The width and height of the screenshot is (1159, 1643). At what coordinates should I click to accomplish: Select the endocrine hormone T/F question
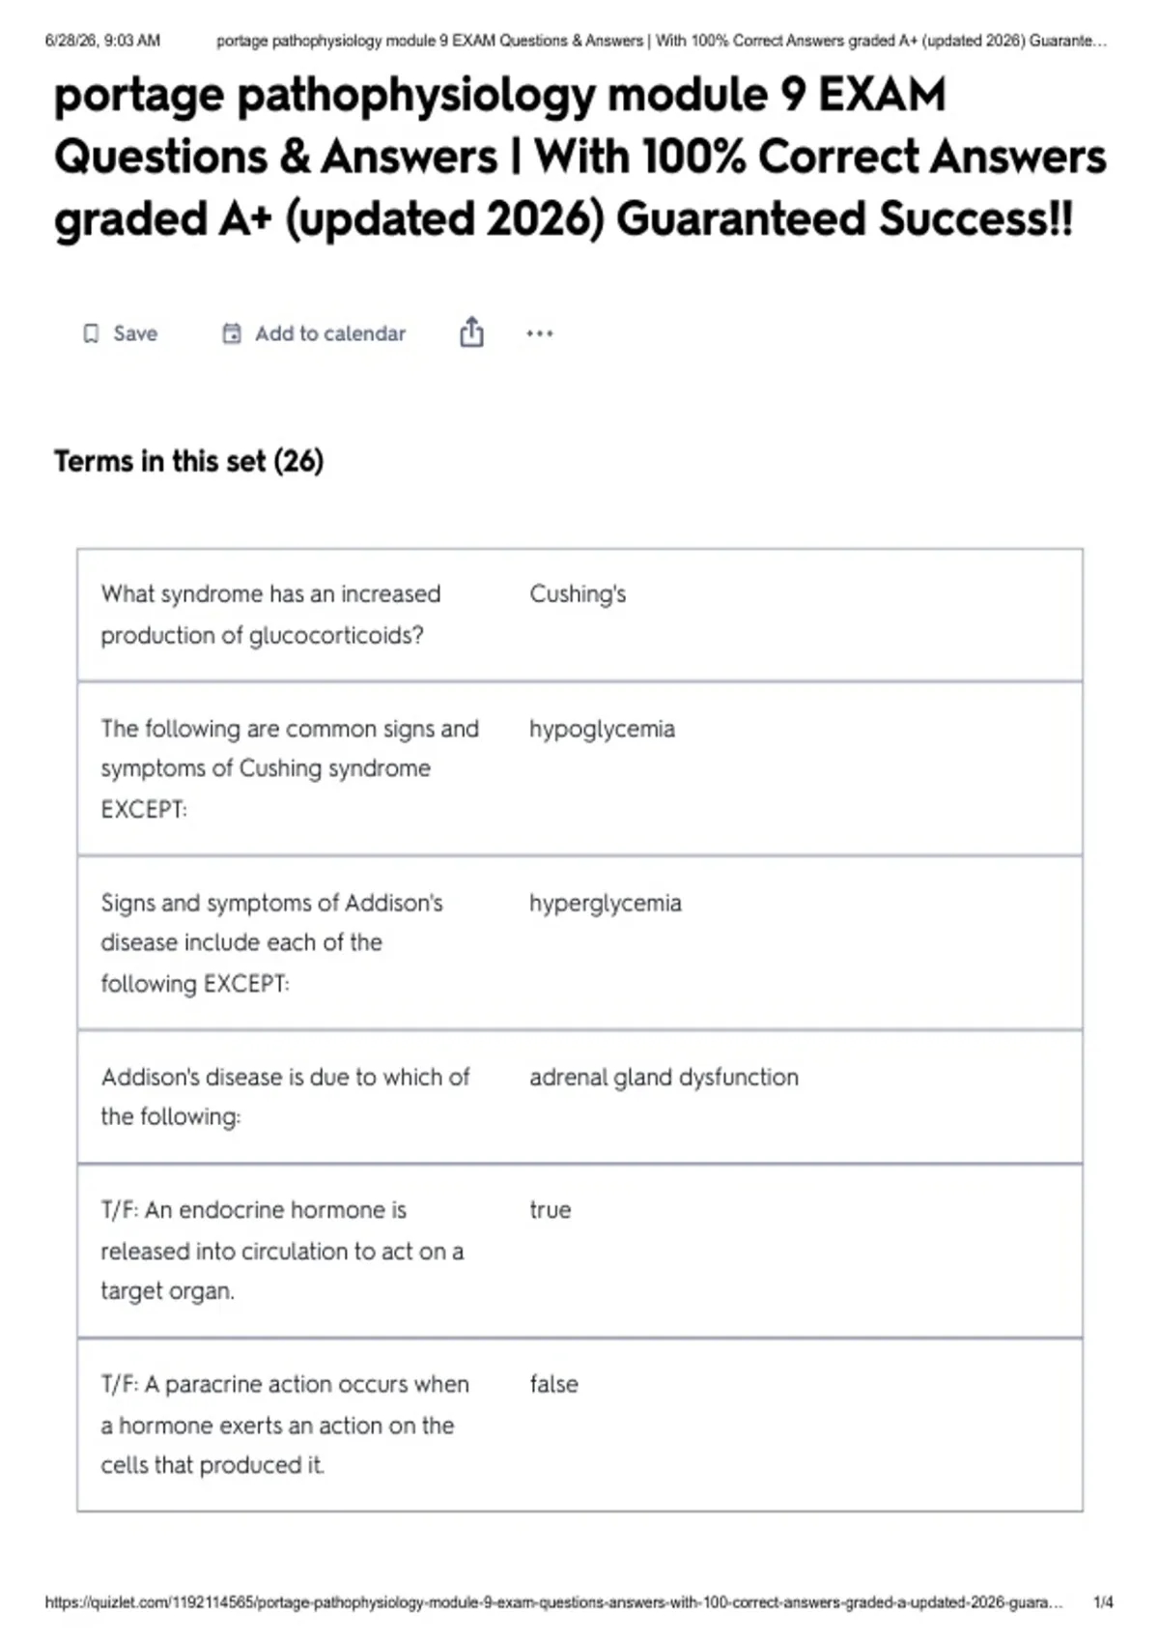coord(282,1251)
